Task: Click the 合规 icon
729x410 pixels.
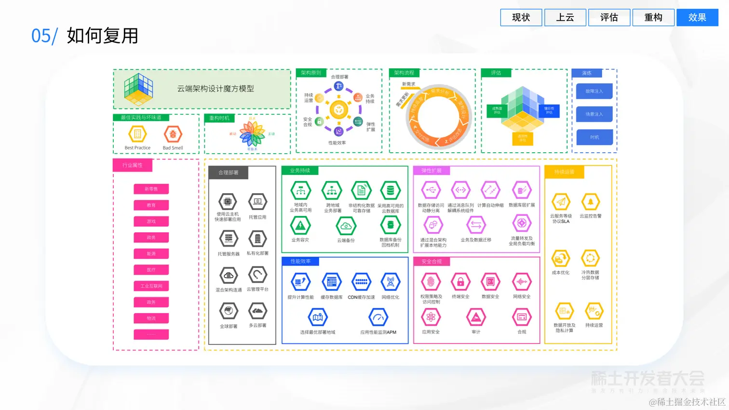Action: click(x=522, y=317)
